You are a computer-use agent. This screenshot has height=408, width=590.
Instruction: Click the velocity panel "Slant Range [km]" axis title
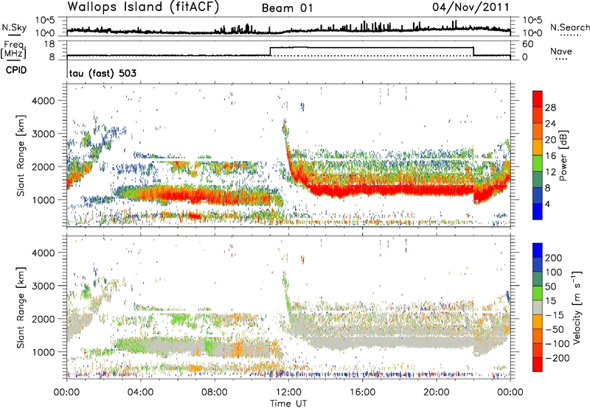pyautogui.click(x=21, y=307)
